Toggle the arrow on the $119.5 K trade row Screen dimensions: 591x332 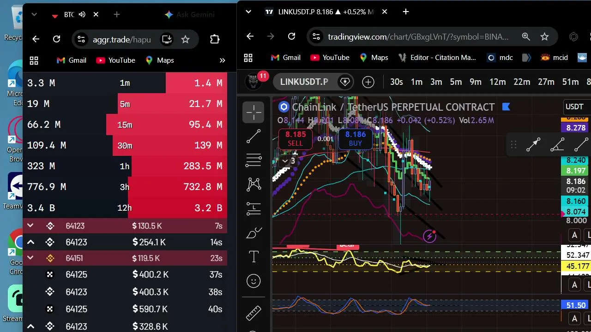[x=30, y=258]
